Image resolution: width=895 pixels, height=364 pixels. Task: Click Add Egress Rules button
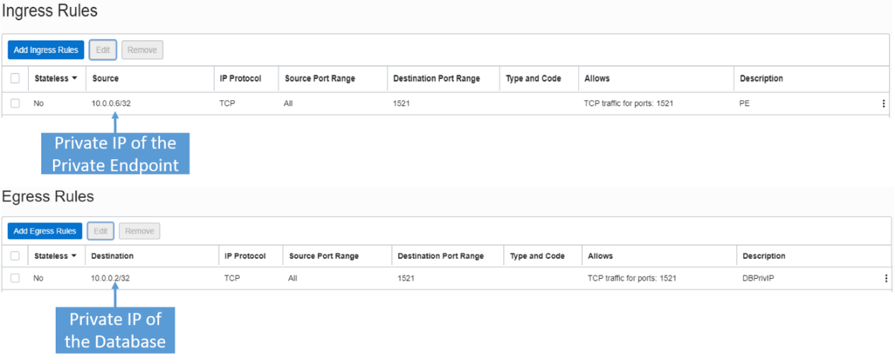45,231
